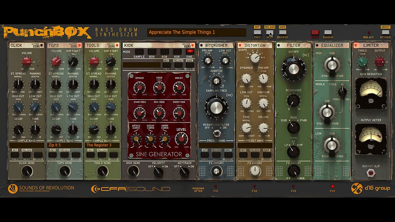Disable the Distortion power LED

240,45
